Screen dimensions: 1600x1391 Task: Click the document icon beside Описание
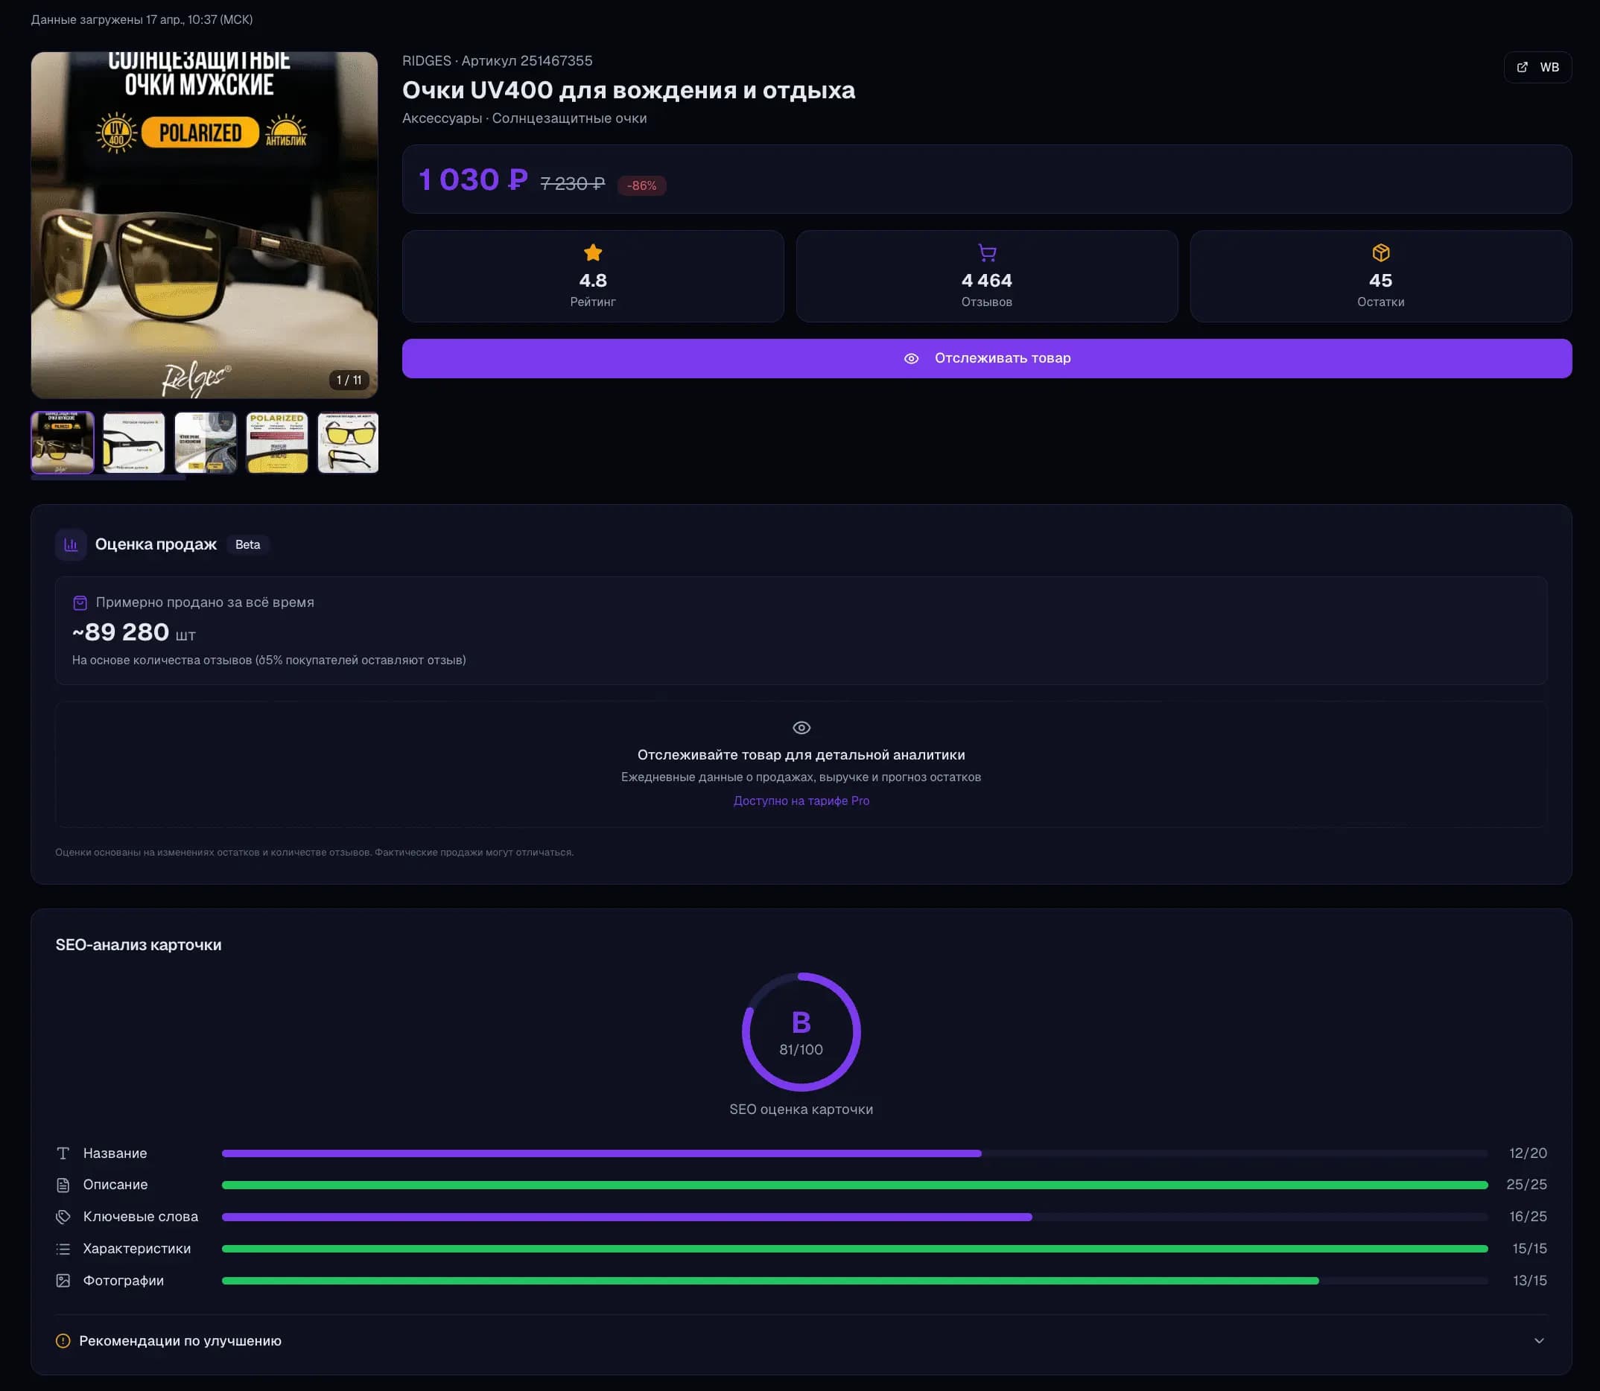pos(63,1185)
